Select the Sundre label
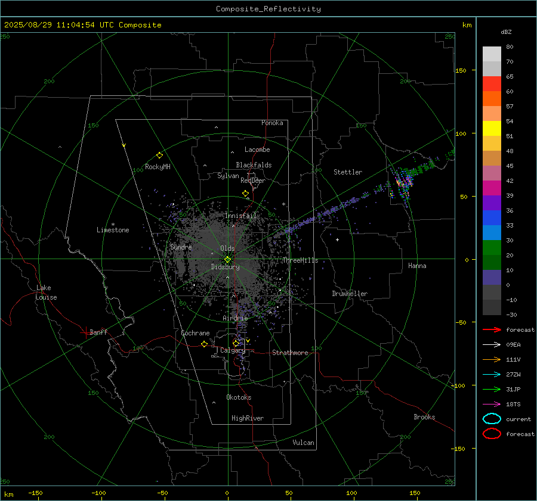 pyautogui.click(x=181, y=247)
